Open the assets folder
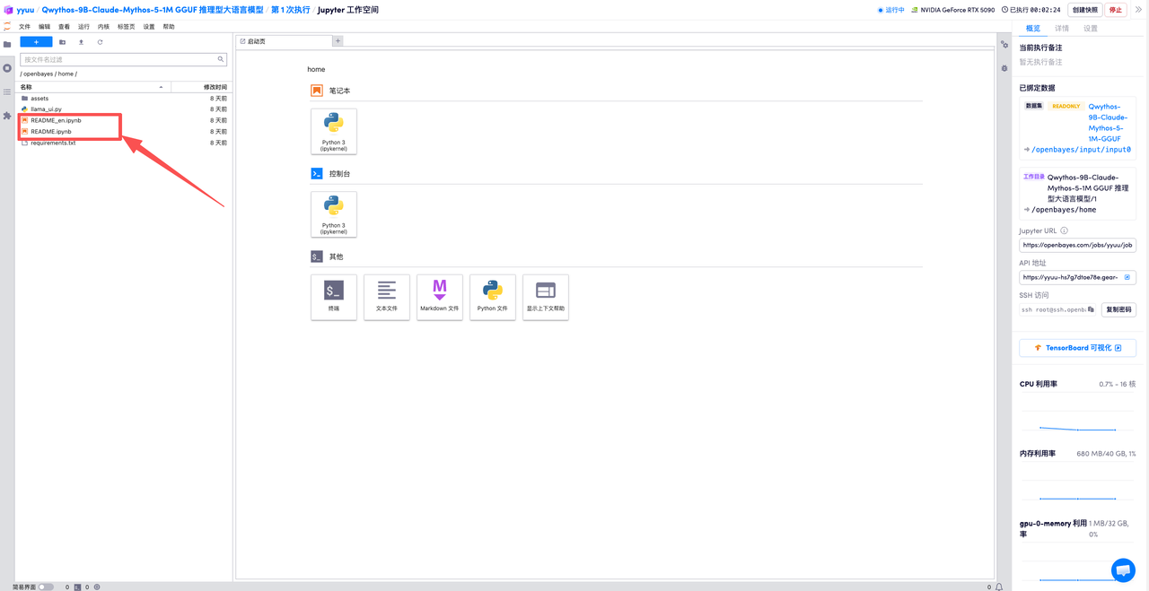This screenshot has width=1149, height=591. click(124, 99)
